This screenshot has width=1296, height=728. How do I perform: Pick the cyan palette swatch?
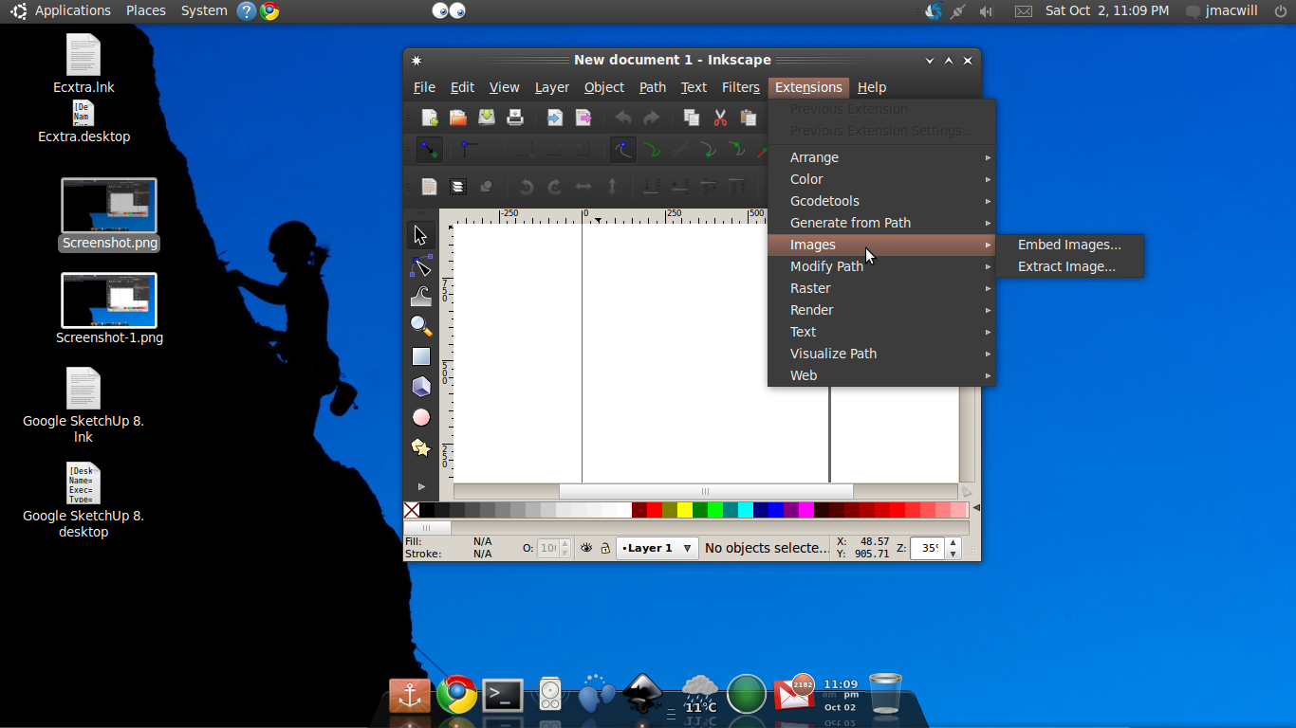(746, 510)
